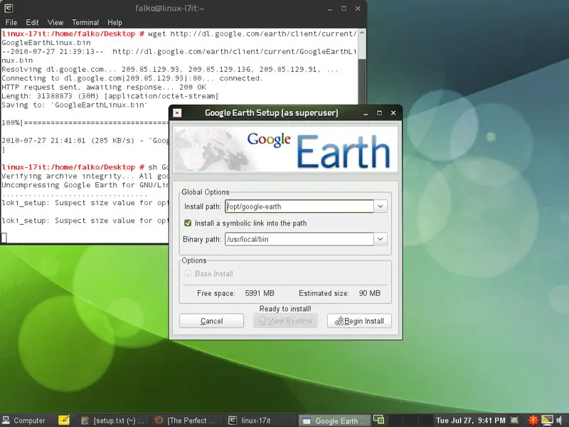Image resolution: width=569 pixels, height=427 pixels.
Task: Minimize the Google Earth Setup window
Action: coord(366,113)
